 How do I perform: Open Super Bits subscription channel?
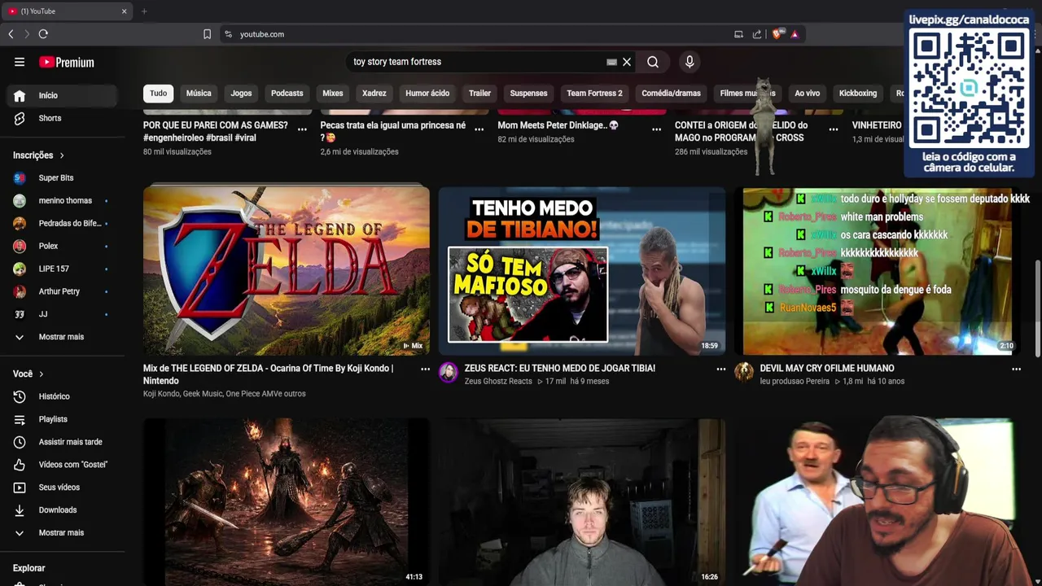[63, 178]
